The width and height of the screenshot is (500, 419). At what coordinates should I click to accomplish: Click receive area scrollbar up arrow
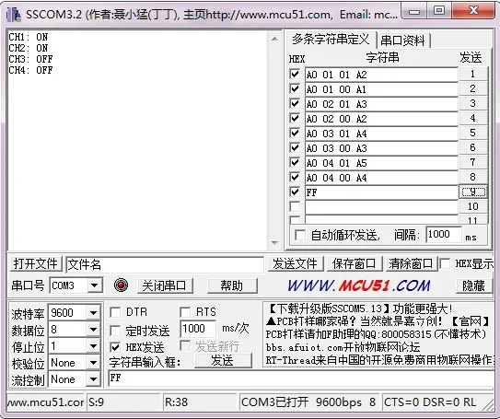(274, 40)
